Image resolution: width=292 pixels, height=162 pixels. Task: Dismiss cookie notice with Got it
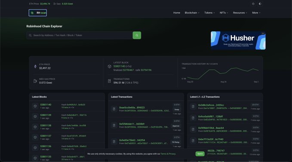pos(200,154)
